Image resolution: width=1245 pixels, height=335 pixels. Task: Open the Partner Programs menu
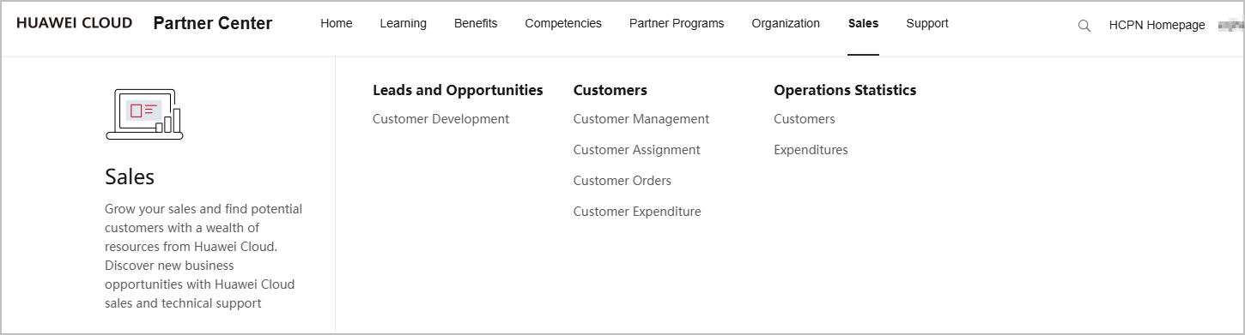point(677,23)
